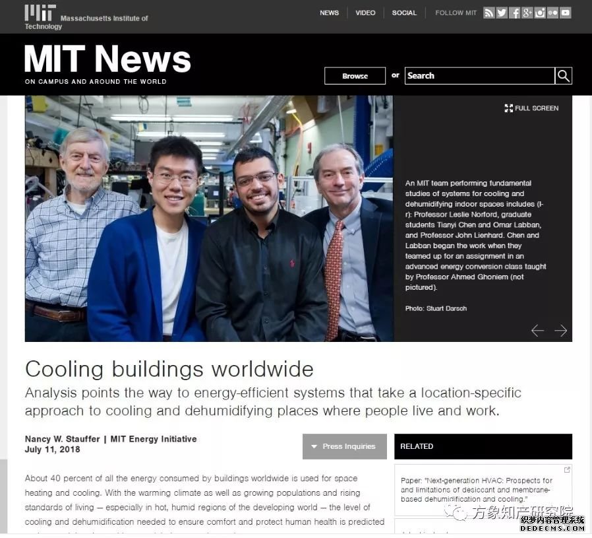592x538 pixels.
Task: Open the Google Plus icon
Action: coord(527,13)
